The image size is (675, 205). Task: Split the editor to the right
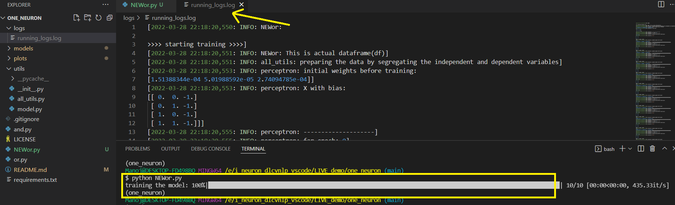click(x=661, y=4)
